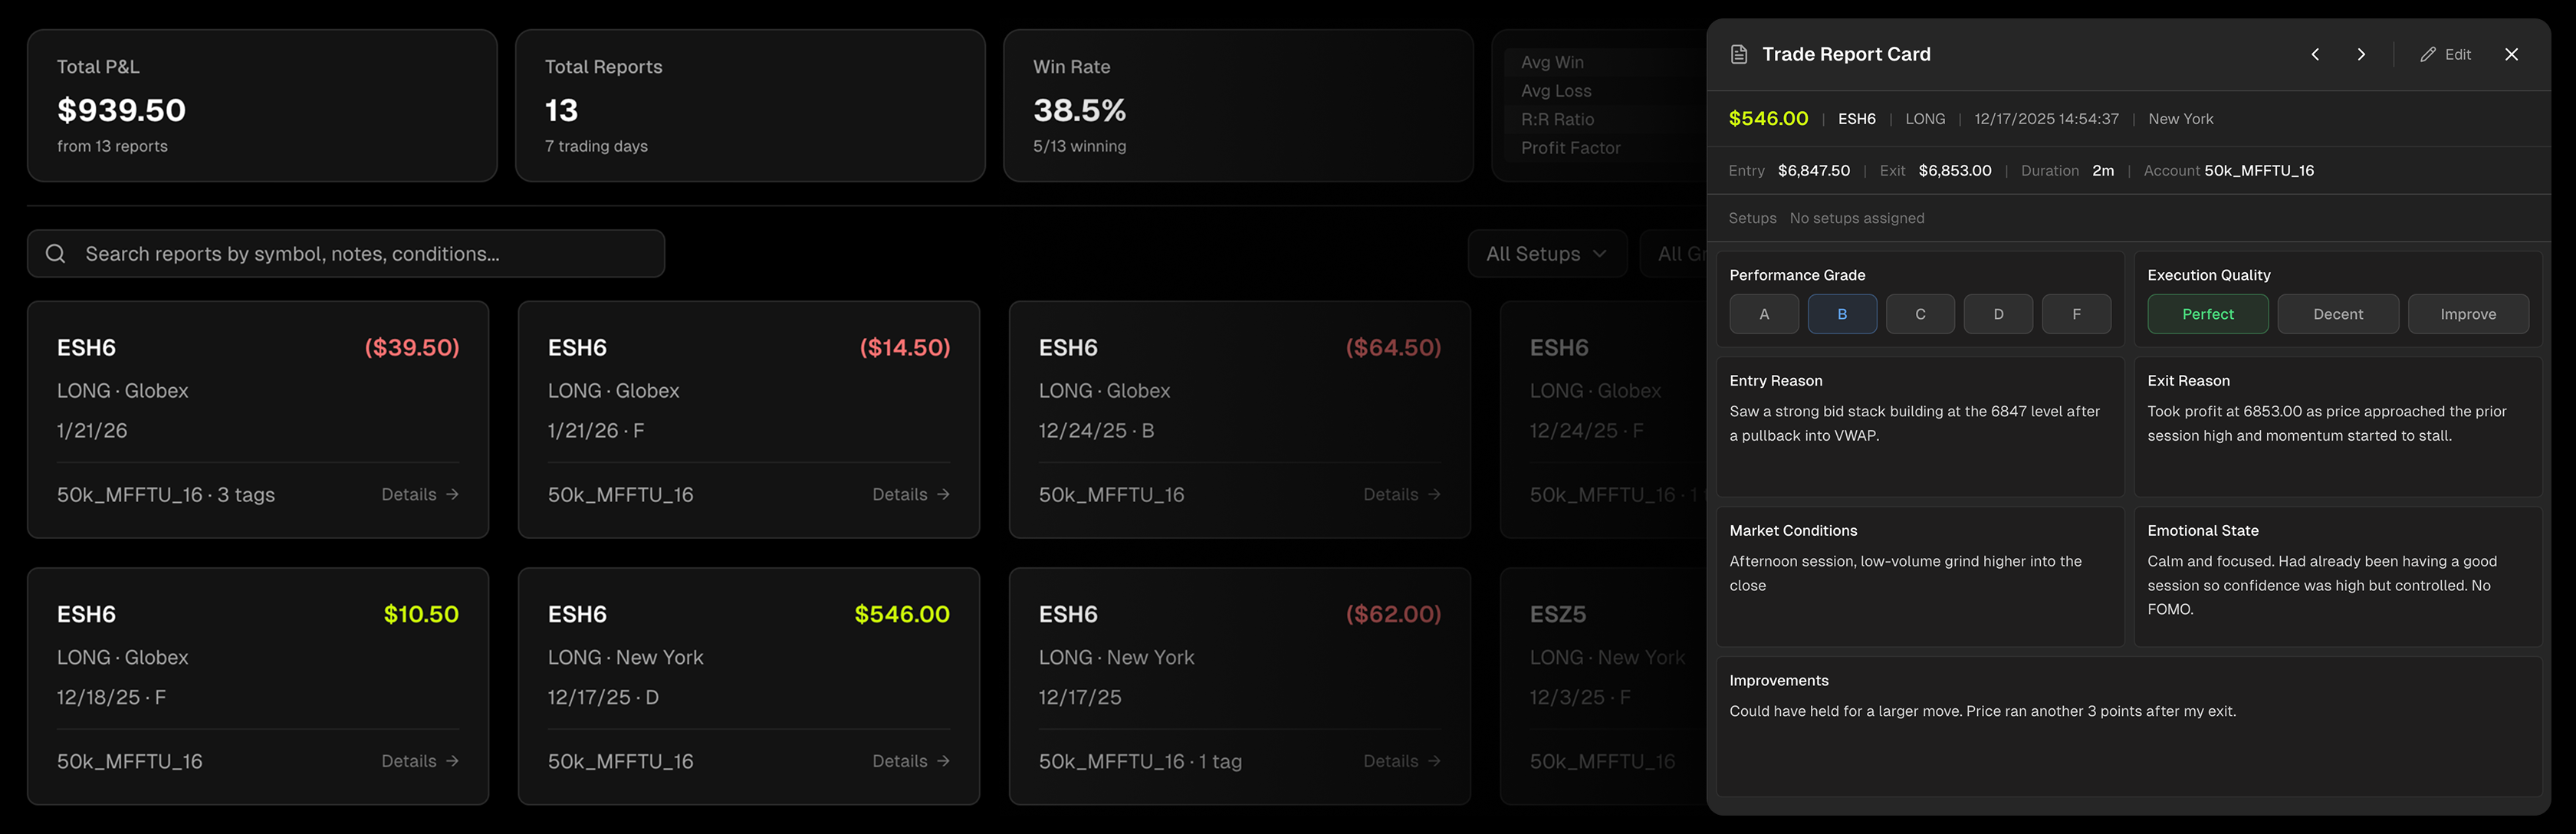Click the search magnifying glass icon
The image size is (2576, 834).
55,253
